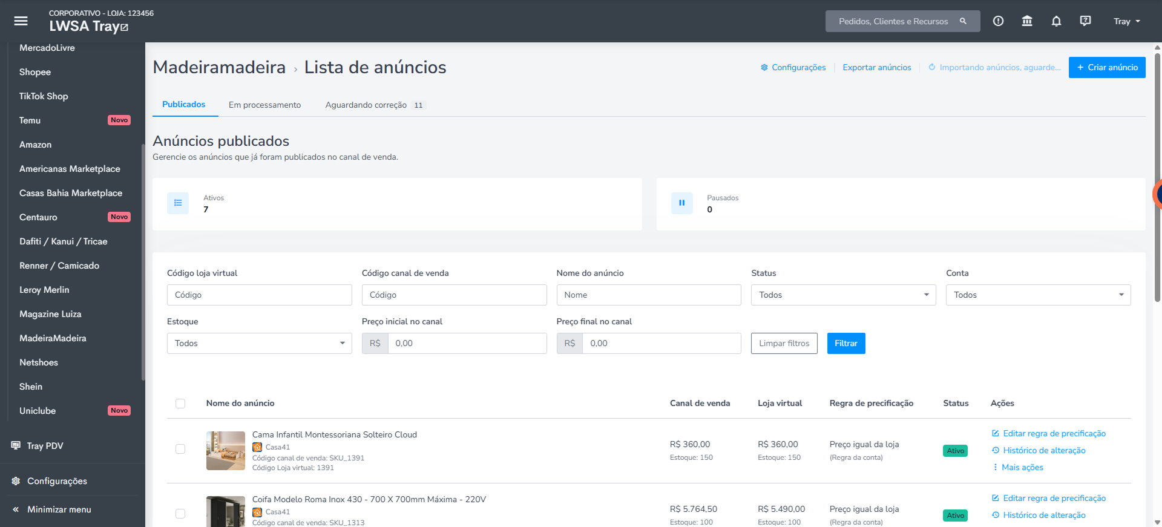Toggle the select-all checkbox in table header
This screenshot has width=1162, height=527.
180,404
